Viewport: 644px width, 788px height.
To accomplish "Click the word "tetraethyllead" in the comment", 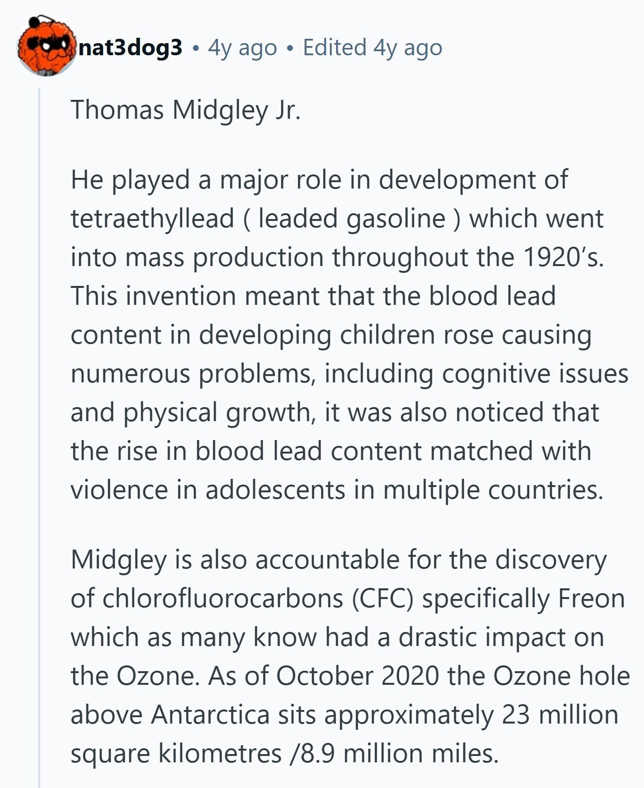I will pyautogui.click(x=153, y=219).
